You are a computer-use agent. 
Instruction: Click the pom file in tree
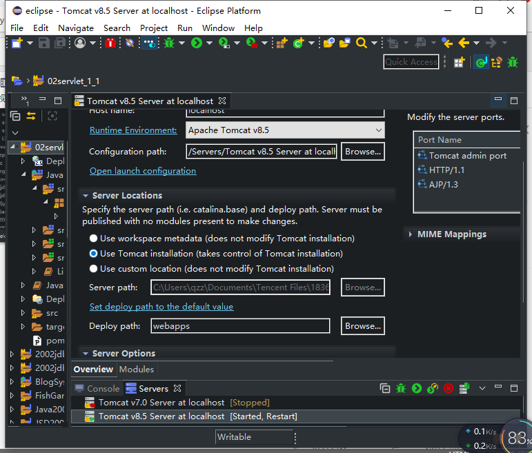(x=49, y=341)
